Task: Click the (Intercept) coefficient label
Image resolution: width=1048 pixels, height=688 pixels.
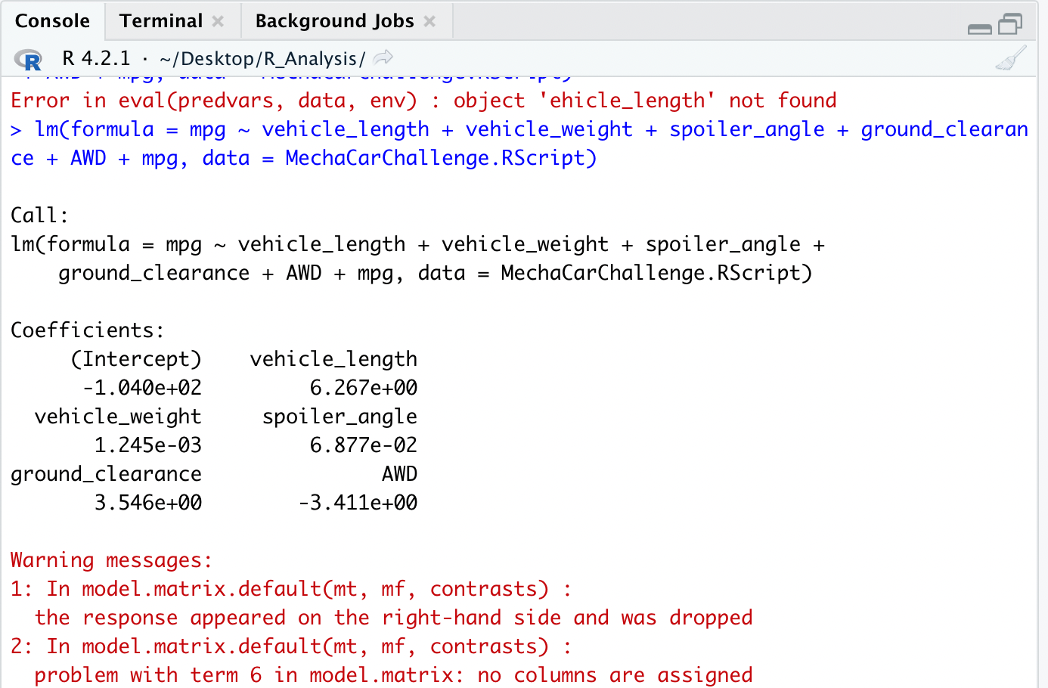Action: (x=136, y=359)
